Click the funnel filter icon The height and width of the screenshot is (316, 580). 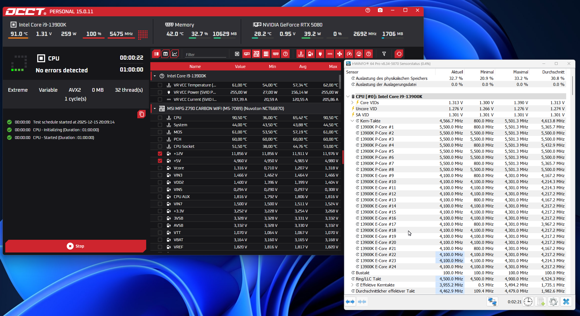click(x=384, y=54)
